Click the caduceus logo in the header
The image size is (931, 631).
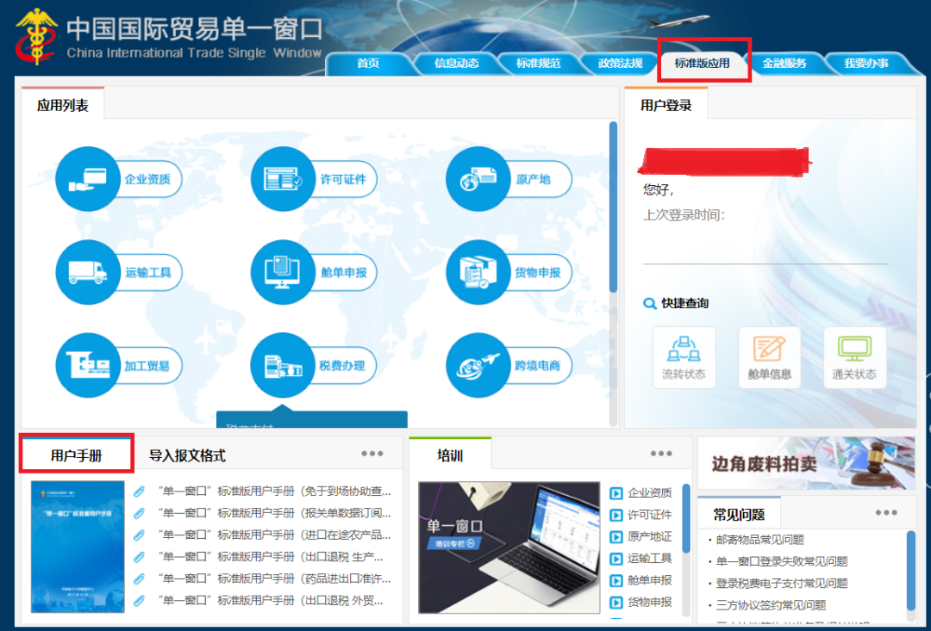(x=37, y=35)
